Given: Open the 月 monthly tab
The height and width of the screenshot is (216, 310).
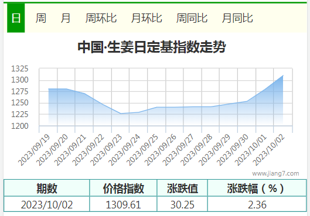Looking at the screenshot, I should tap(66, 18).
